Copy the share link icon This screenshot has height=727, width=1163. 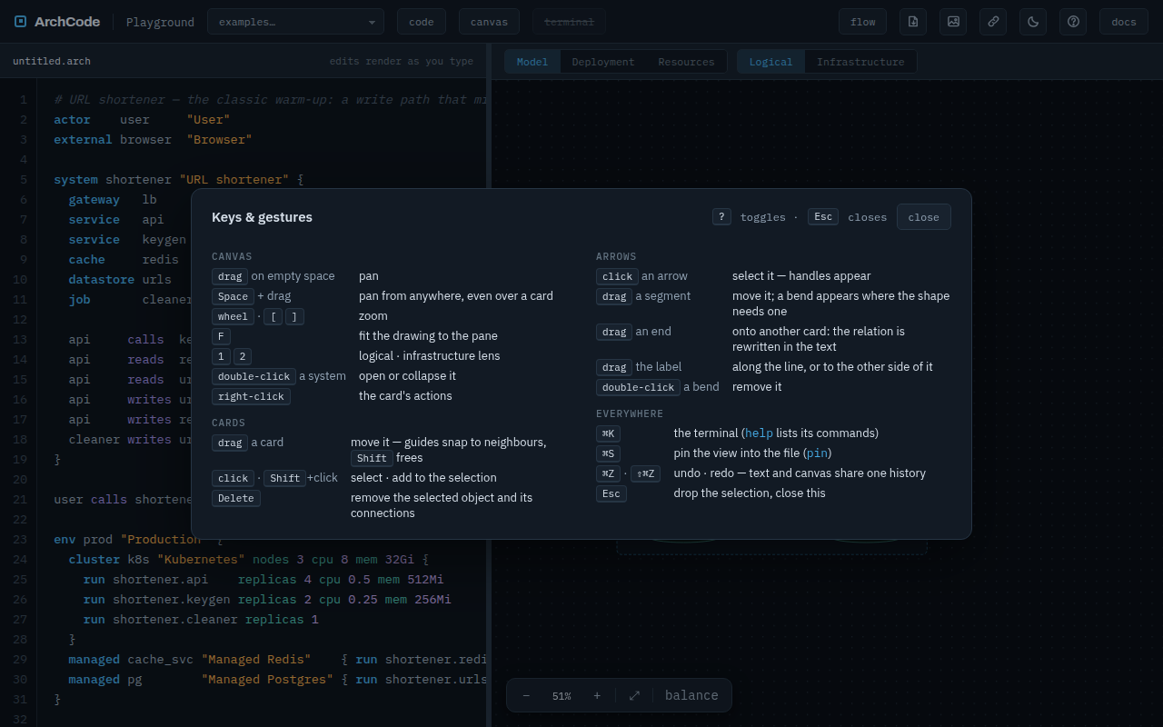pyautogui.click(x=993, y=22)
